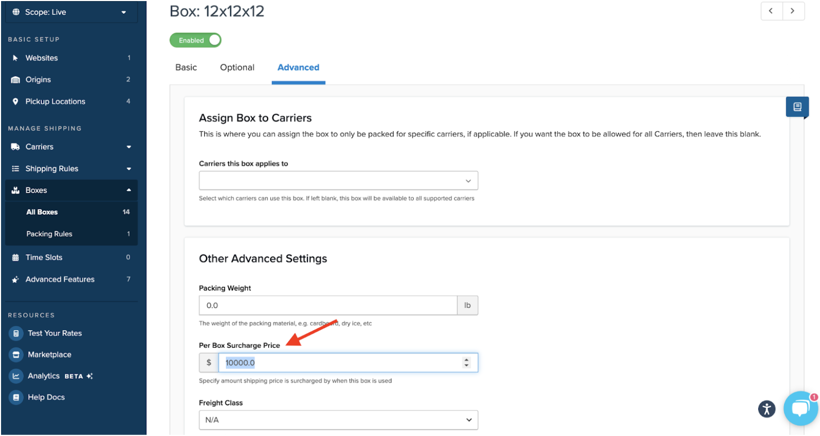Click the accessibility icon button

[x=767, y=408]
